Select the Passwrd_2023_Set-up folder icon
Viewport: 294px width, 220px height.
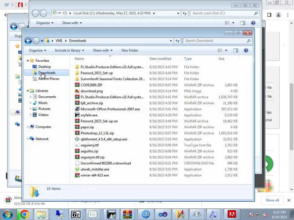point(77,73)
